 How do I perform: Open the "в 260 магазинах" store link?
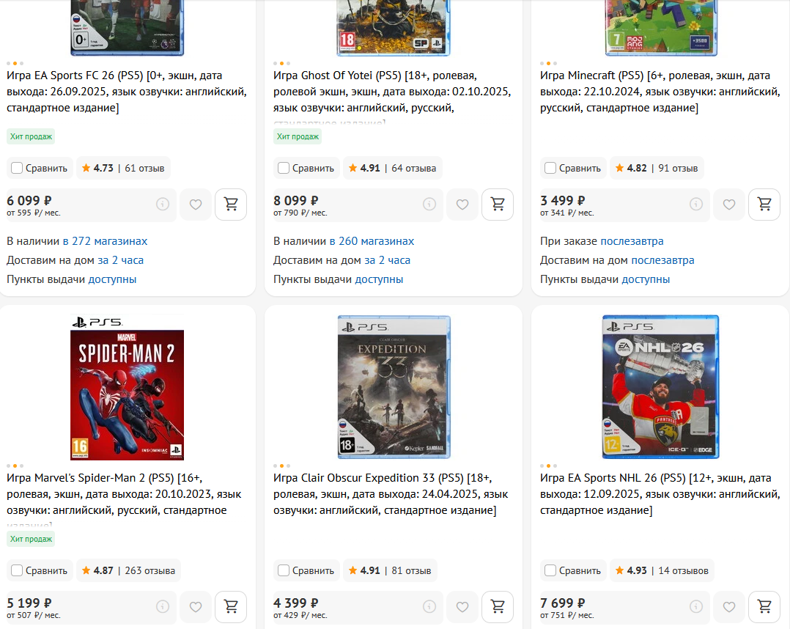point(372,241)
